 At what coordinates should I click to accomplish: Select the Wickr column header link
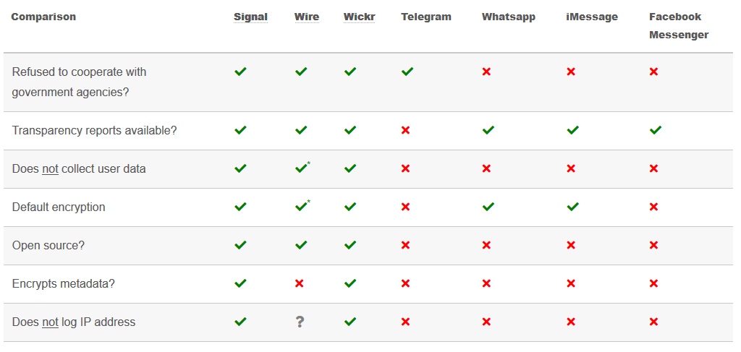359,17
